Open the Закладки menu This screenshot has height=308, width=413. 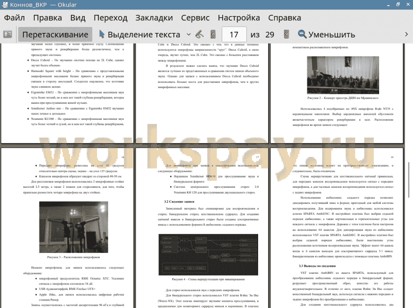coord(154,18)
